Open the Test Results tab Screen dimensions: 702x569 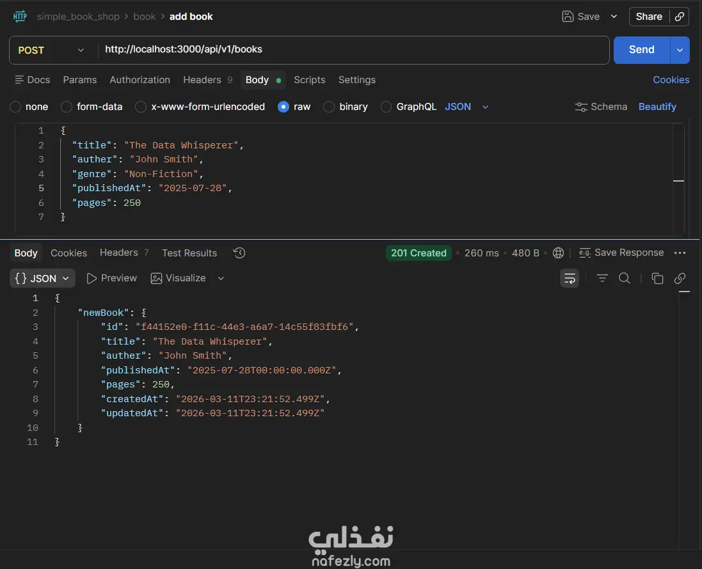(x=189, y=253)
